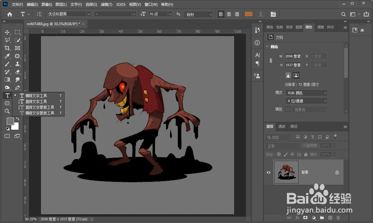This screenshot has height=223, width=373.
Task: Select the Move tool
Action: (x=7, y=32)
